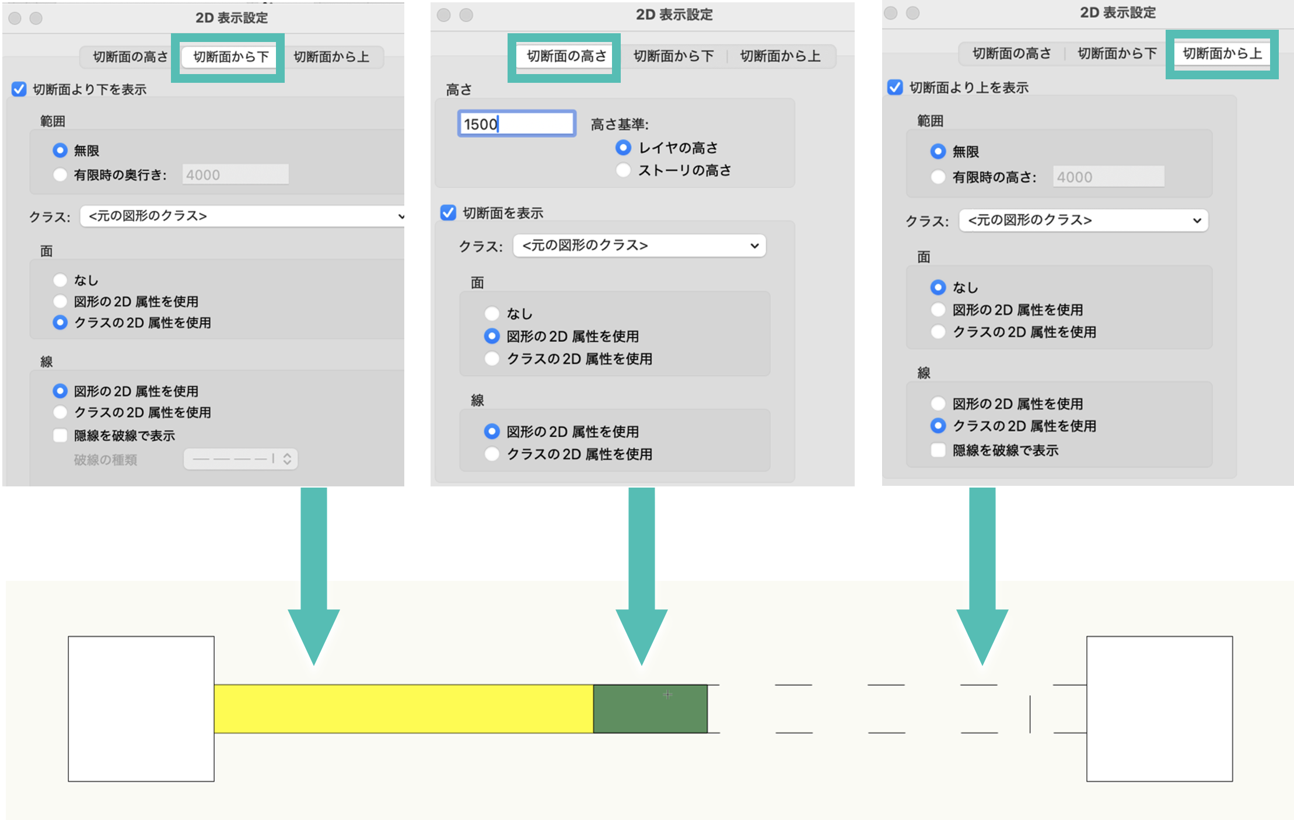Uncheck 切断面より下を表示 checkbox
This screenshot has height=820, width=1294.
[19, 89]
